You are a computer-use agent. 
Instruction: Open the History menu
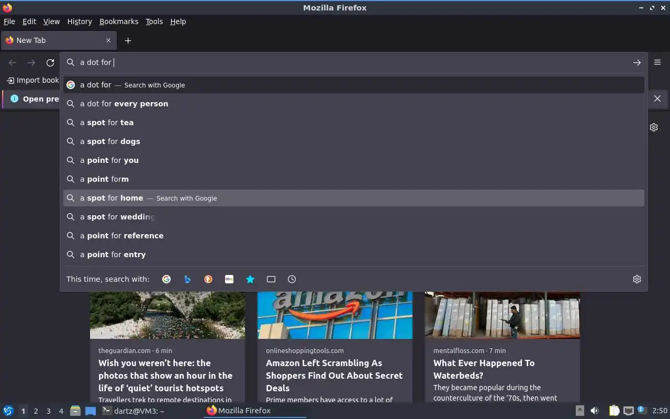[x=80, y=21]
